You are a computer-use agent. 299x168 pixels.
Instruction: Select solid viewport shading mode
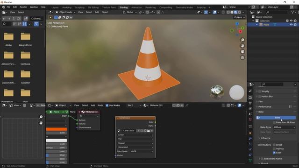(x=232, y=12)
